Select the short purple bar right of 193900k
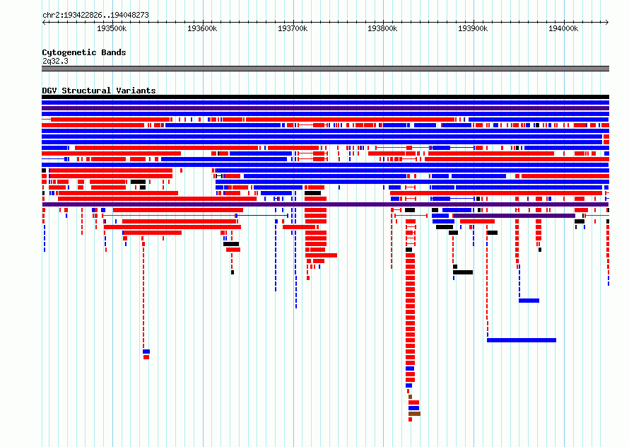 pos(515,216)
